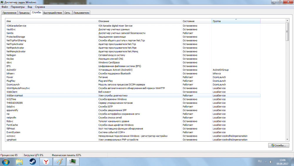Click Task Manager taskbar icon

[72, 162]
